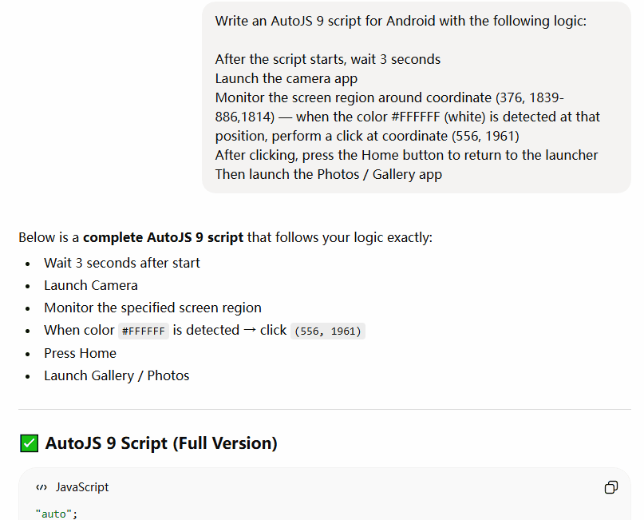
Task: Click the code brackets icon beside JavaScript label
Action: click(x=41, y=486)
